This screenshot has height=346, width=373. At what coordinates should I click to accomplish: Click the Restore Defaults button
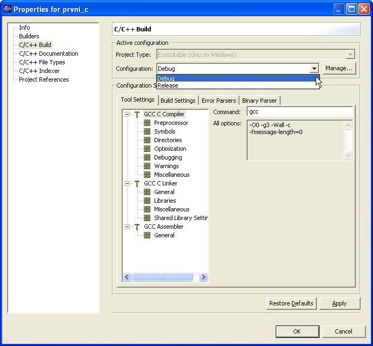tap(291, 303)
